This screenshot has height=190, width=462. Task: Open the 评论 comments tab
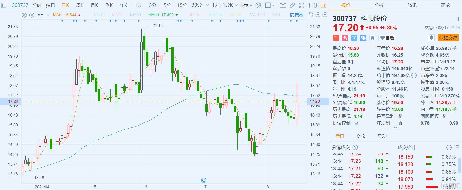pyautogui.click(x=445, y=5)
